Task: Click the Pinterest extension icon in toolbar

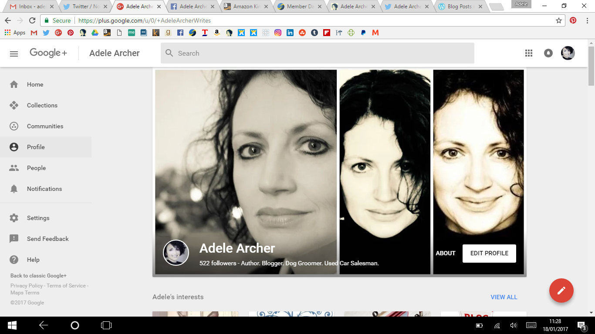Action: pyautogui.click(x=573, y=20)
